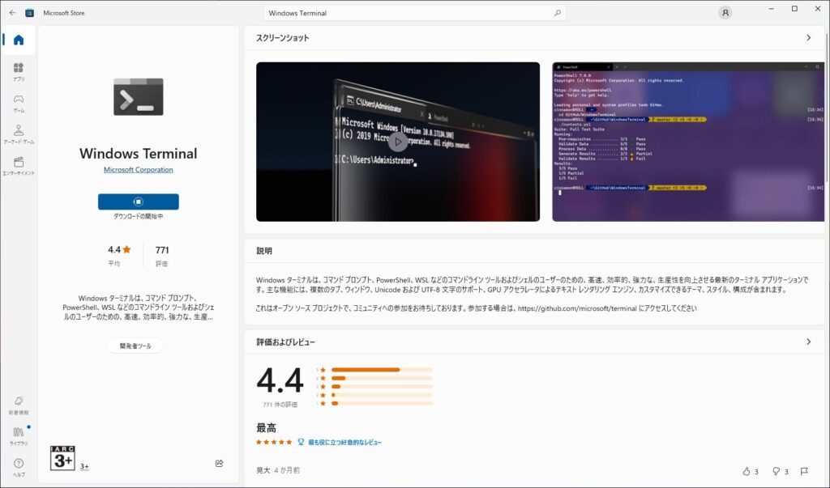Click the search magnifier icon
830x488 pixels.
[558, 13]
